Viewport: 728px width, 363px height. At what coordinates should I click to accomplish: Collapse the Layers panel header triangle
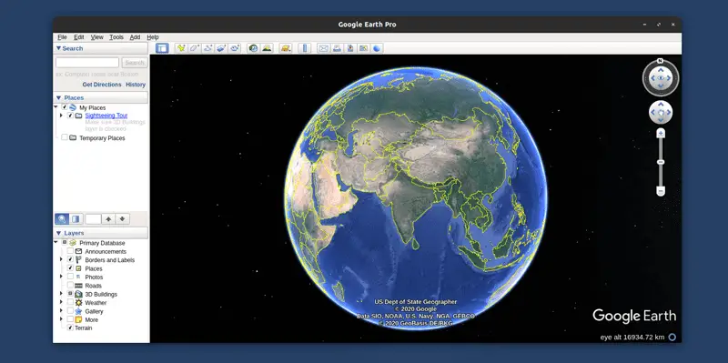58,233
